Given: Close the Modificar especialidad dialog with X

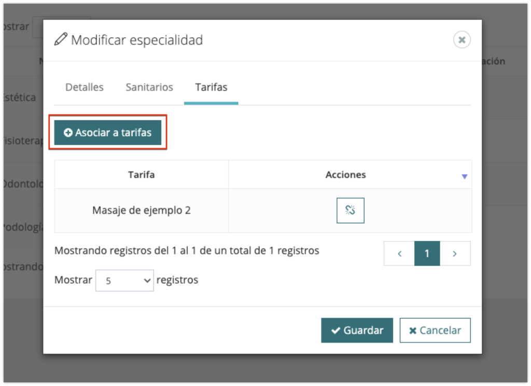Looking at the screenshot, I should tap(462, 40).
